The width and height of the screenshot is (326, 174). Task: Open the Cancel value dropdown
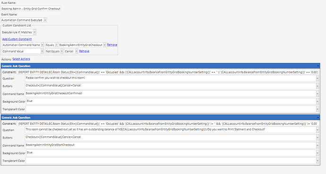pyautogui.click(x=77, y=51)
